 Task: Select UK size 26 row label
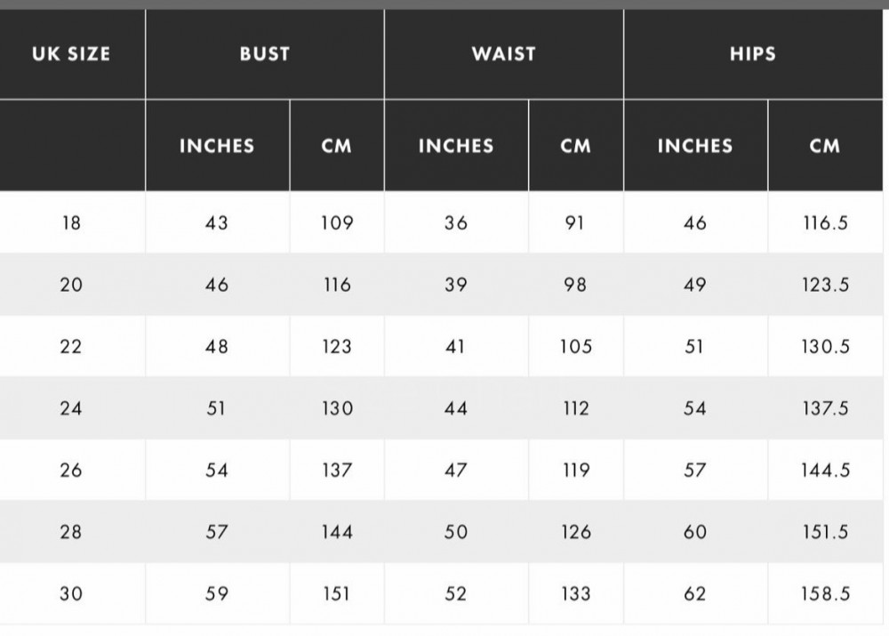[x=71, y=470]
